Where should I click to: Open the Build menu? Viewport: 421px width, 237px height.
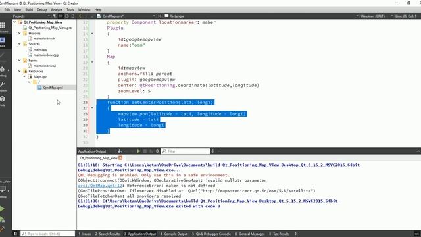[x=29, y=9]
